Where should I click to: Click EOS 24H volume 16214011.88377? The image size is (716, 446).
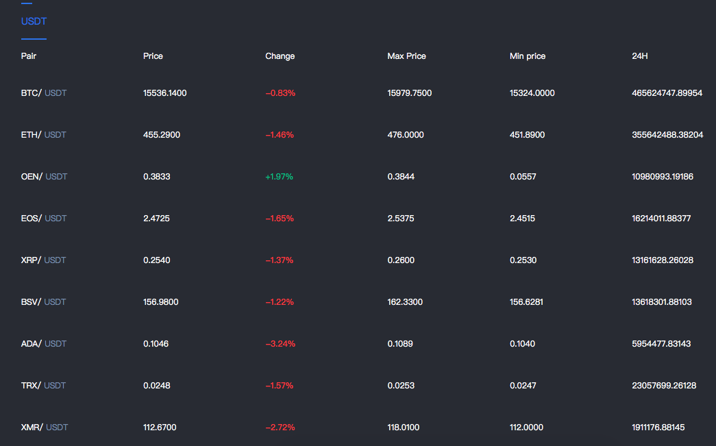[661, 219]
